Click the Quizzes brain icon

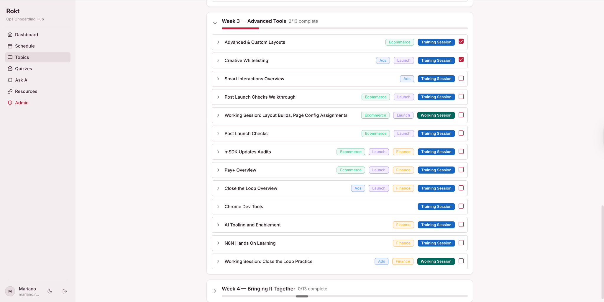coord(10,69)
